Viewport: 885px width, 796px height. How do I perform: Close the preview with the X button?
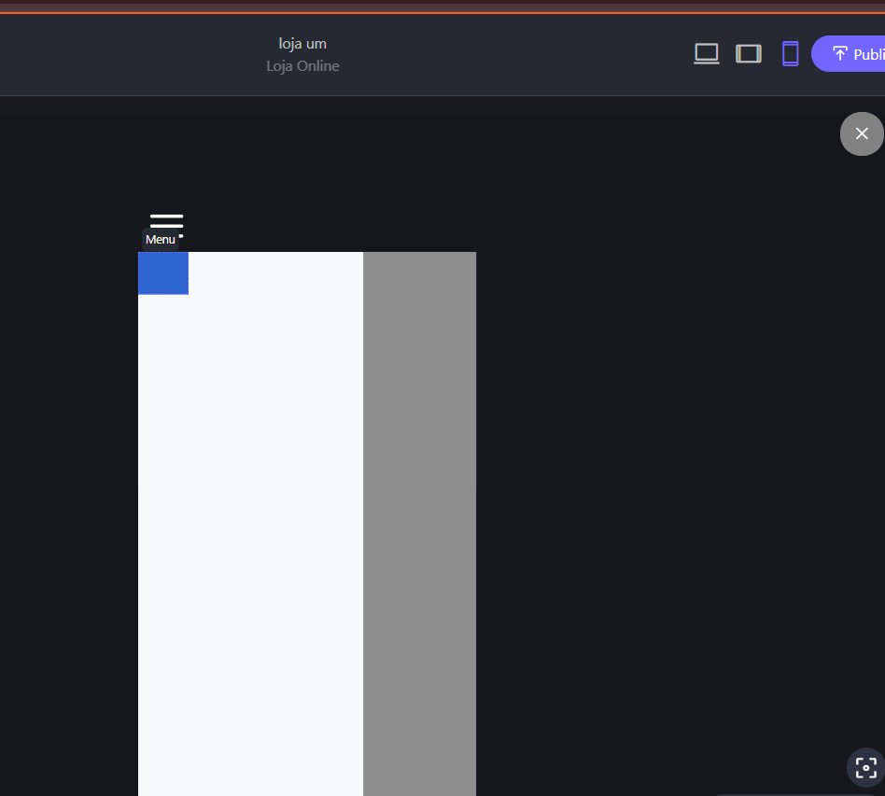tap(862, 133)
